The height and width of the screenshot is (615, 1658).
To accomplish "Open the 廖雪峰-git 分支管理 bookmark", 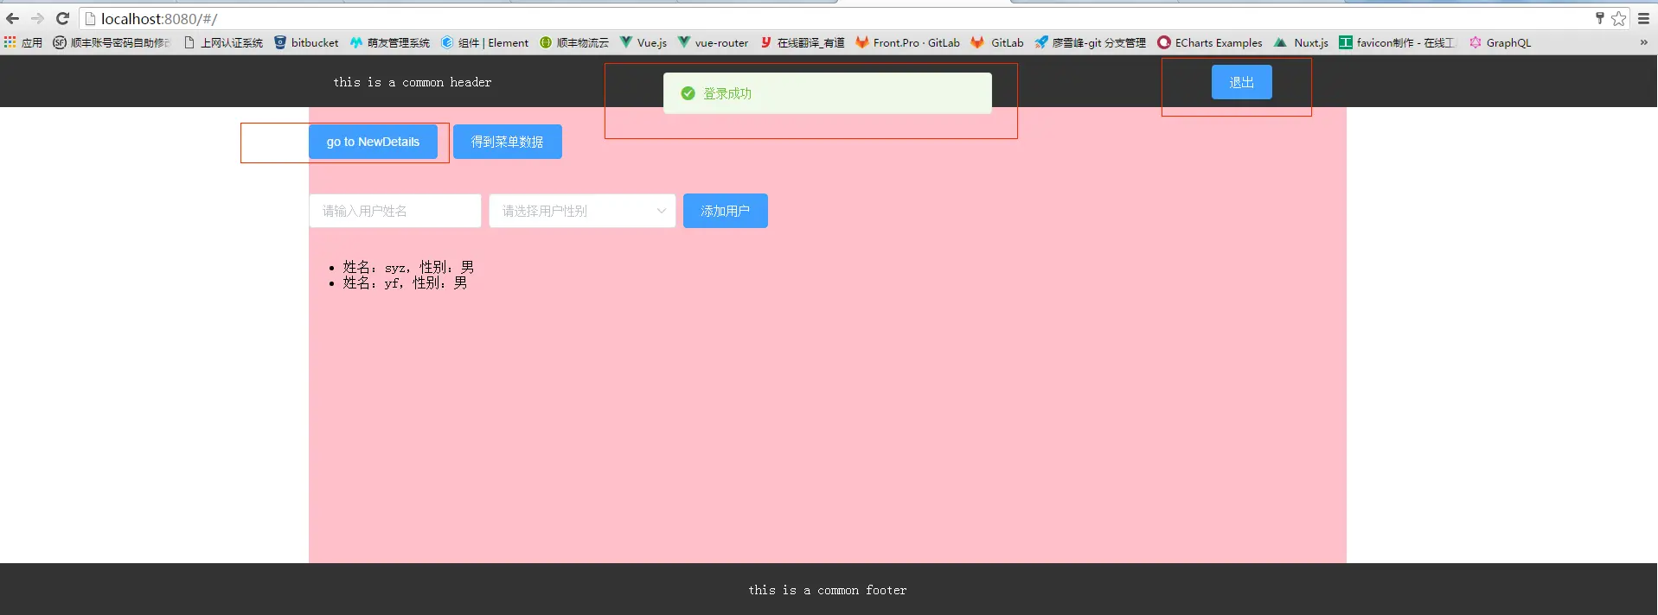I will pos(1090,42).
